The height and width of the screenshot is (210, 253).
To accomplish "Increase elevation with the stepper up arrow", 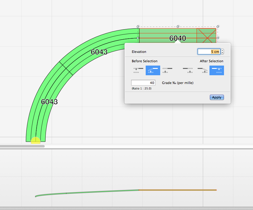I will (x=222, y=50).
